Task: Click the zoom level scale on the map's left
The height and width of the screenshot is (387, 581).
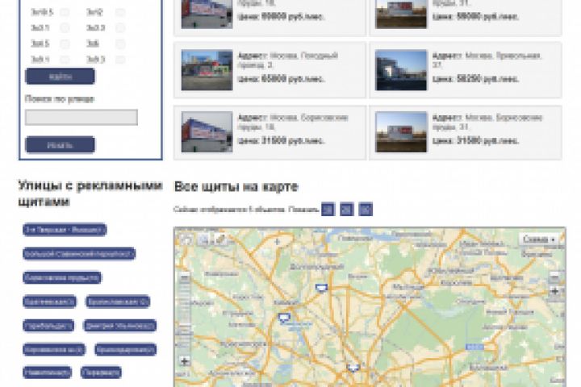Action: point(184,318)
